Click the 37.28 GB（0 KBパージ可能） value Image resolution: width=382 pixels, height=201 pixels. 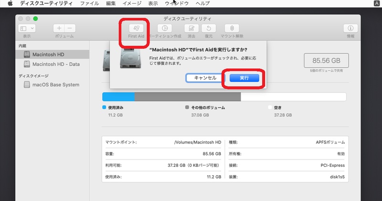(x=194, y=165)
